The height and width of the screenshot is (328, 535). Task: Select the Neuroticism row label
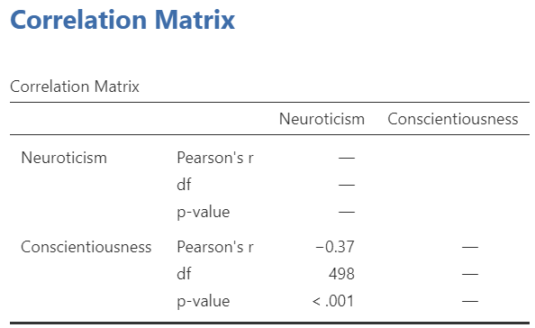tap(64, 158)
